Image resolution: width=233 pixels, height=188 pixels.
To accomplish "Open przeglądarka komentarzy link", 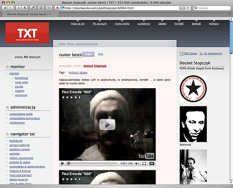I will tap(25, 118).
